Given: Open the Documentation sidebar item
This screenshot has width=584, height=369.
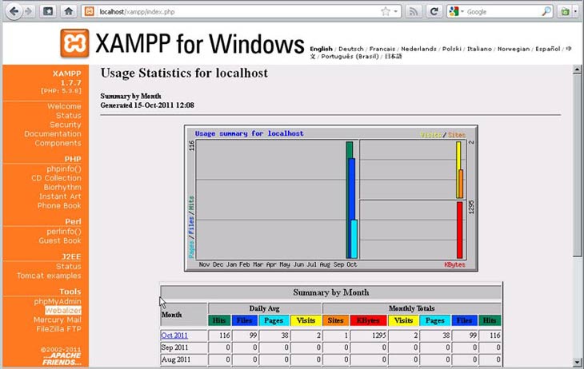Looking at the screenshot, I should 53,134.
